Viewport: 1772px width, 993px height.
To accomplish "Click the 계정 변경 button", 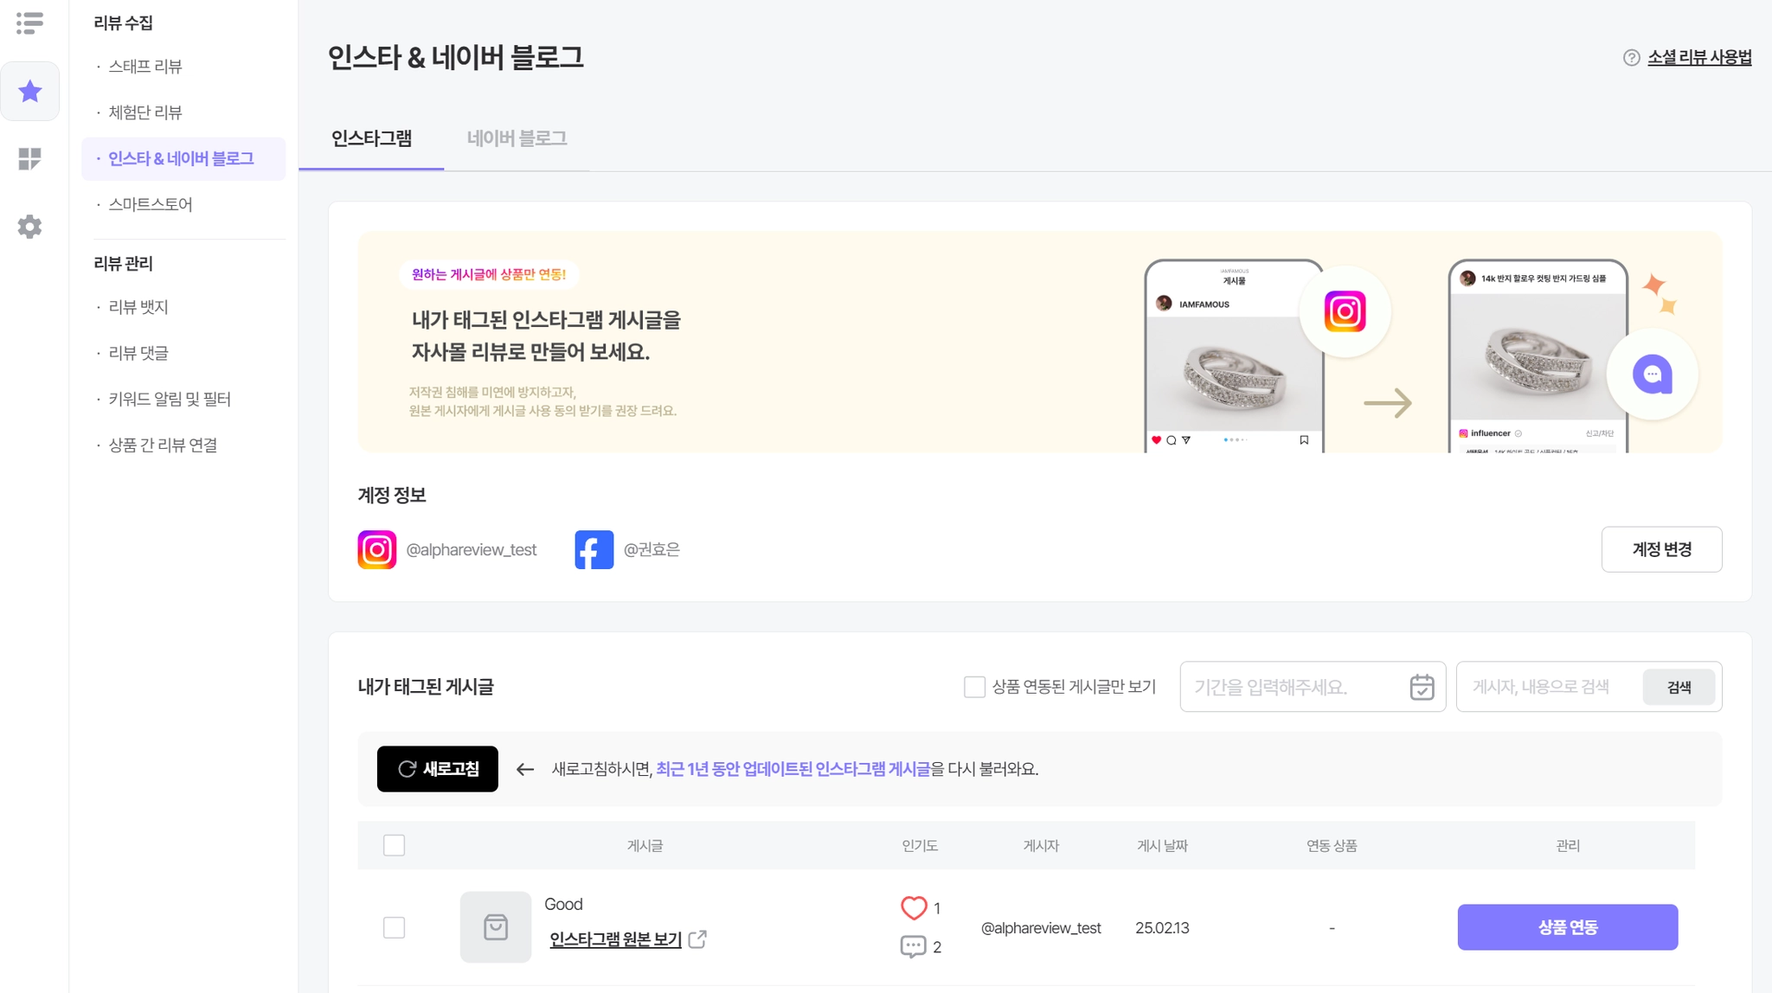I will pos(1660,549).
